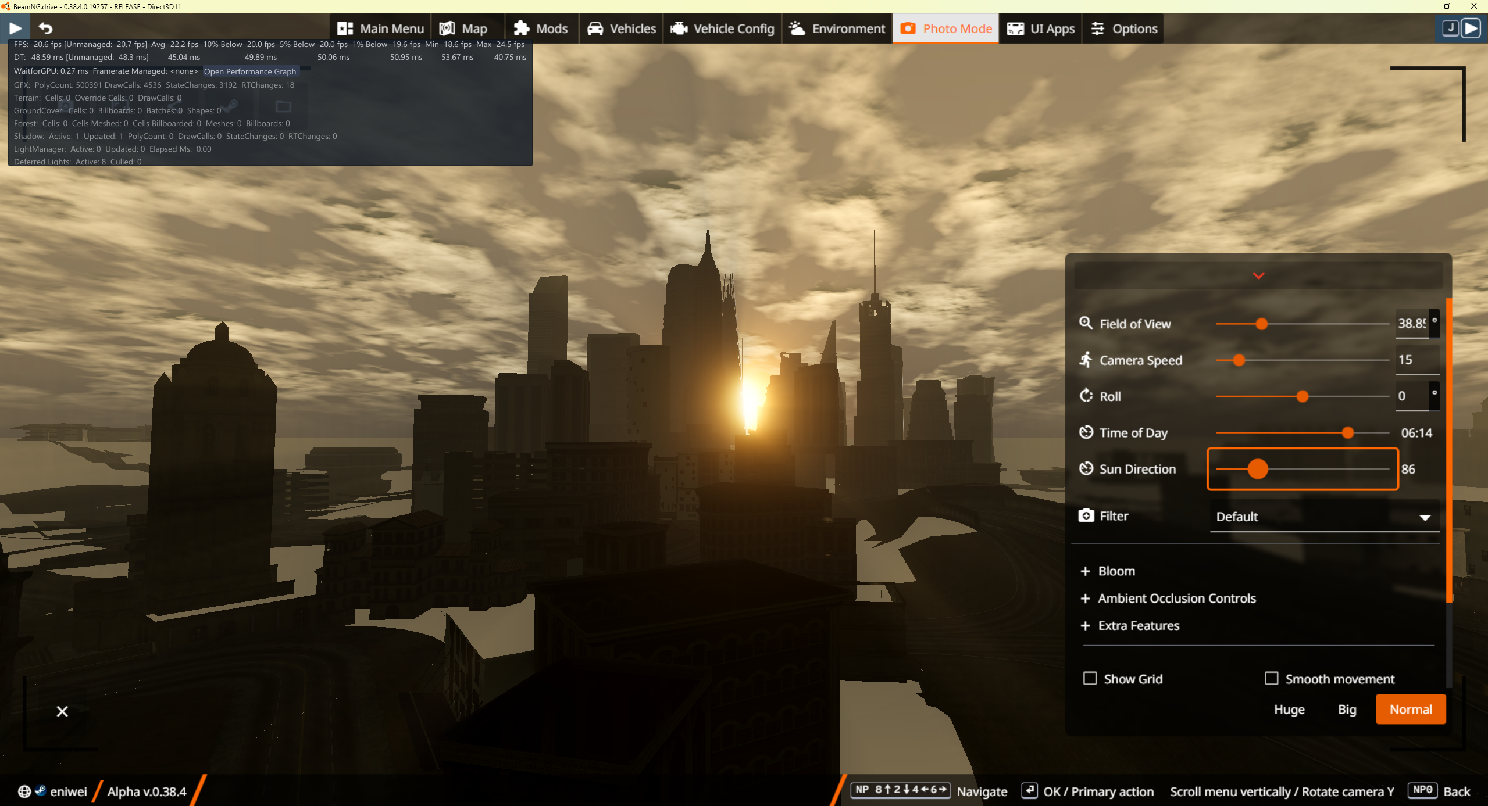Image resolution: width=1488 pixels, height=806 pixels.
Task: Click the play/resume icon at top left
Action: coord(16,28)
